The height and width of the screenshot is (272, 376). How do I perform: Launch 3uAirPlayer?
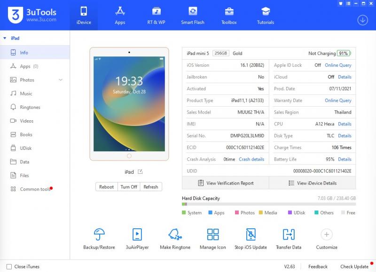coord(137,239)
